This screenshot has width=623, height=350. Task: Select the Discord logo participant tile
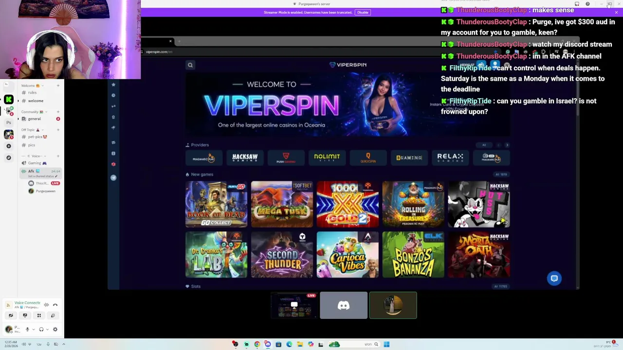pos(344,305)
